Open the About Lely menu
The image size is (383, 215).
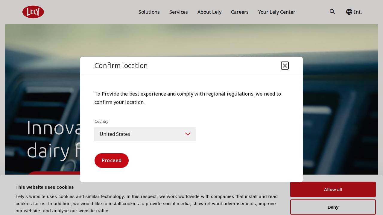pos(209,12)
